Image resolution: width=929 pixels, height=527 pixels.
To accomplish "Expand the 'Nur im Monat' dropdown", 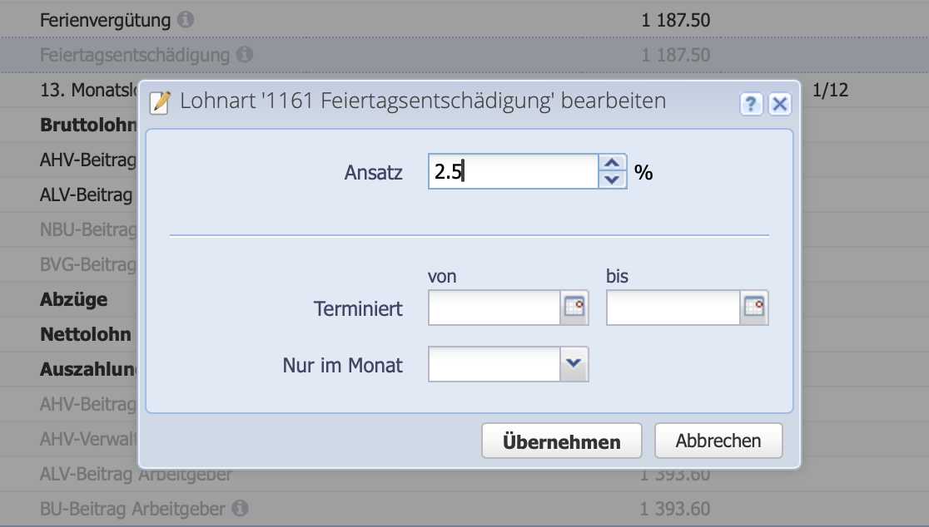I will (574, 363).
